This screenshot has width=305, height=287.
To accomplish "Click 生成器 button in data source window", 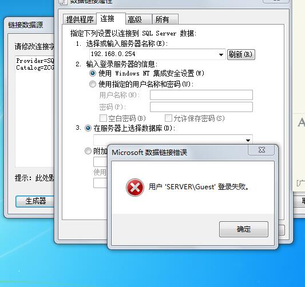I will 35,201.
